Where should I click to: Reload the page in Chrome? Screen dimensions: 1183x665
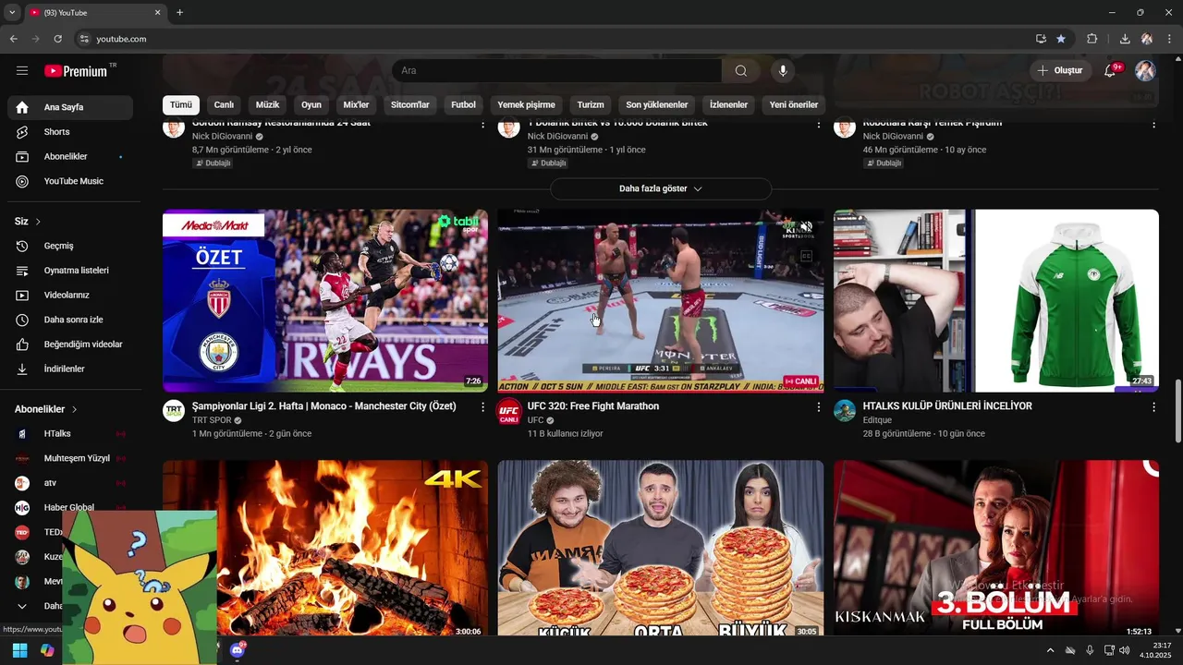[57, 39]
